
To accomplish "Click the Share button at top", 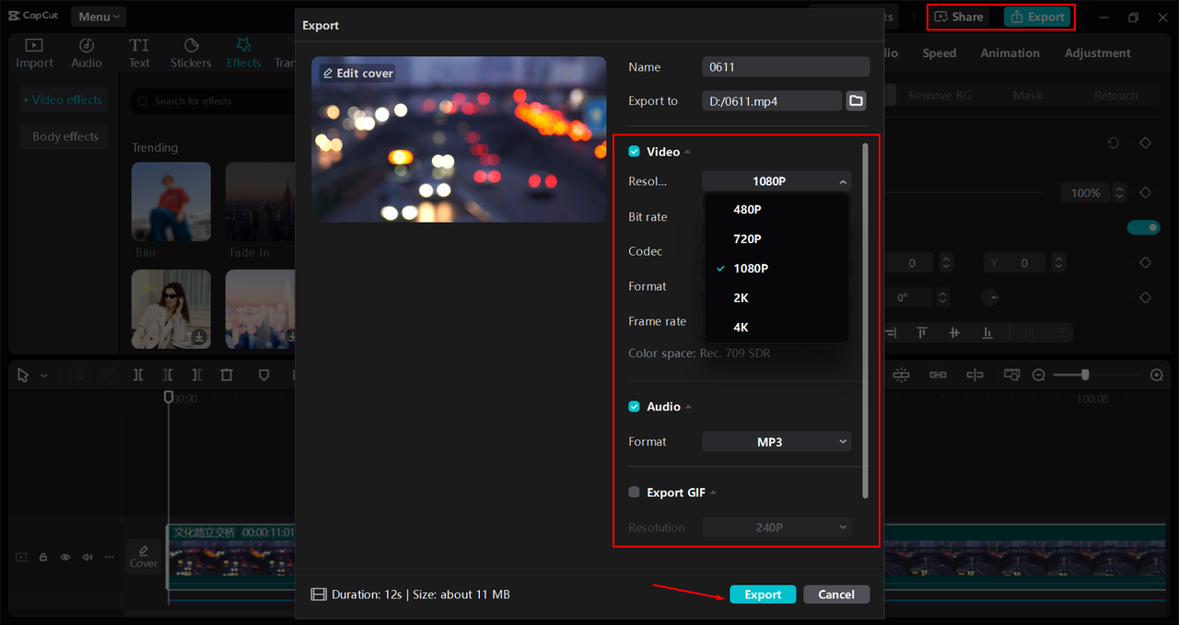I will [959, 17].
